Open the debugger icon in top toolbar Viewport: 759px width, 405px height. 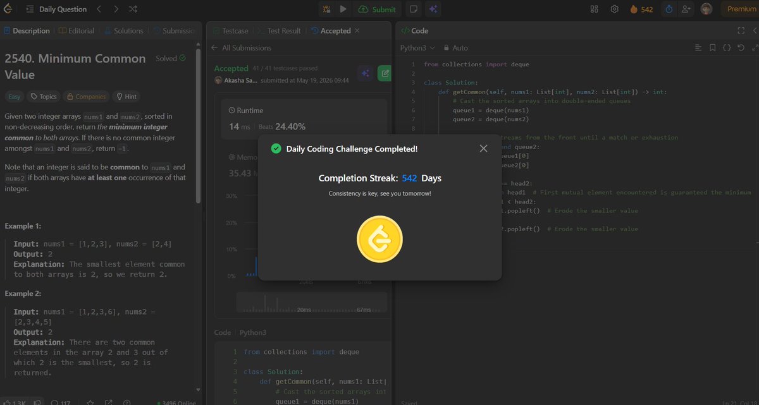pyautogui.click(x=327, y=9)
